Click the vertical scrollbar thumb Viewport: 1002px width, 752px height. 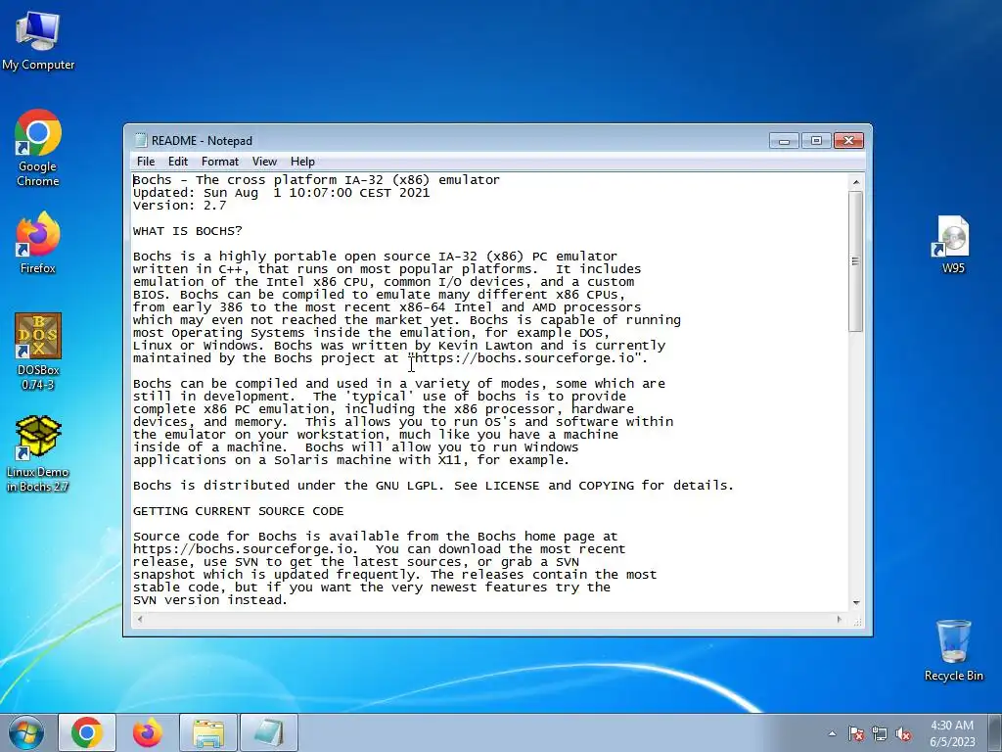point(856,260)
